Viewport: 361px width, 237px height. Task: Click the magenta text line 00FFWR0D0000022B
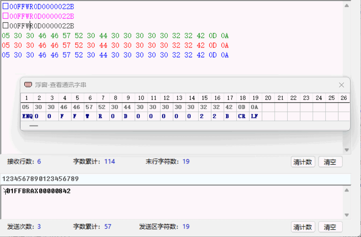(x=38, y=16)
